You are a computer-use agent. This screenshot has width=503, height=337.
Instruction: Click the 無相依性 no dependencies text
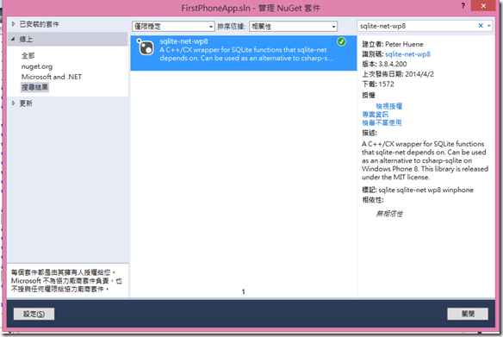(389, 214)
